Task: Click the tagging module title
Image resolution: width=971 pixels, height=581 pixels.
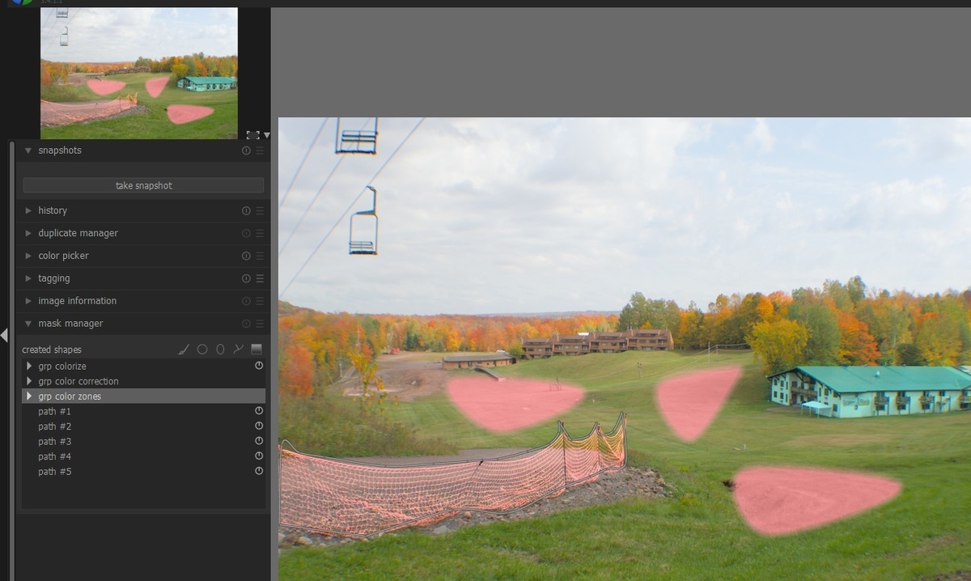Action: tap(54, 278)
